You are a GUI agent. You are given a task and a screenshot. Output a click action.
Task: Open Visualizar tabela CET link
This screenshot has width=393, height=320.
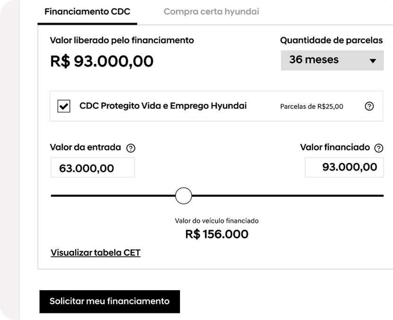(95, 252)
